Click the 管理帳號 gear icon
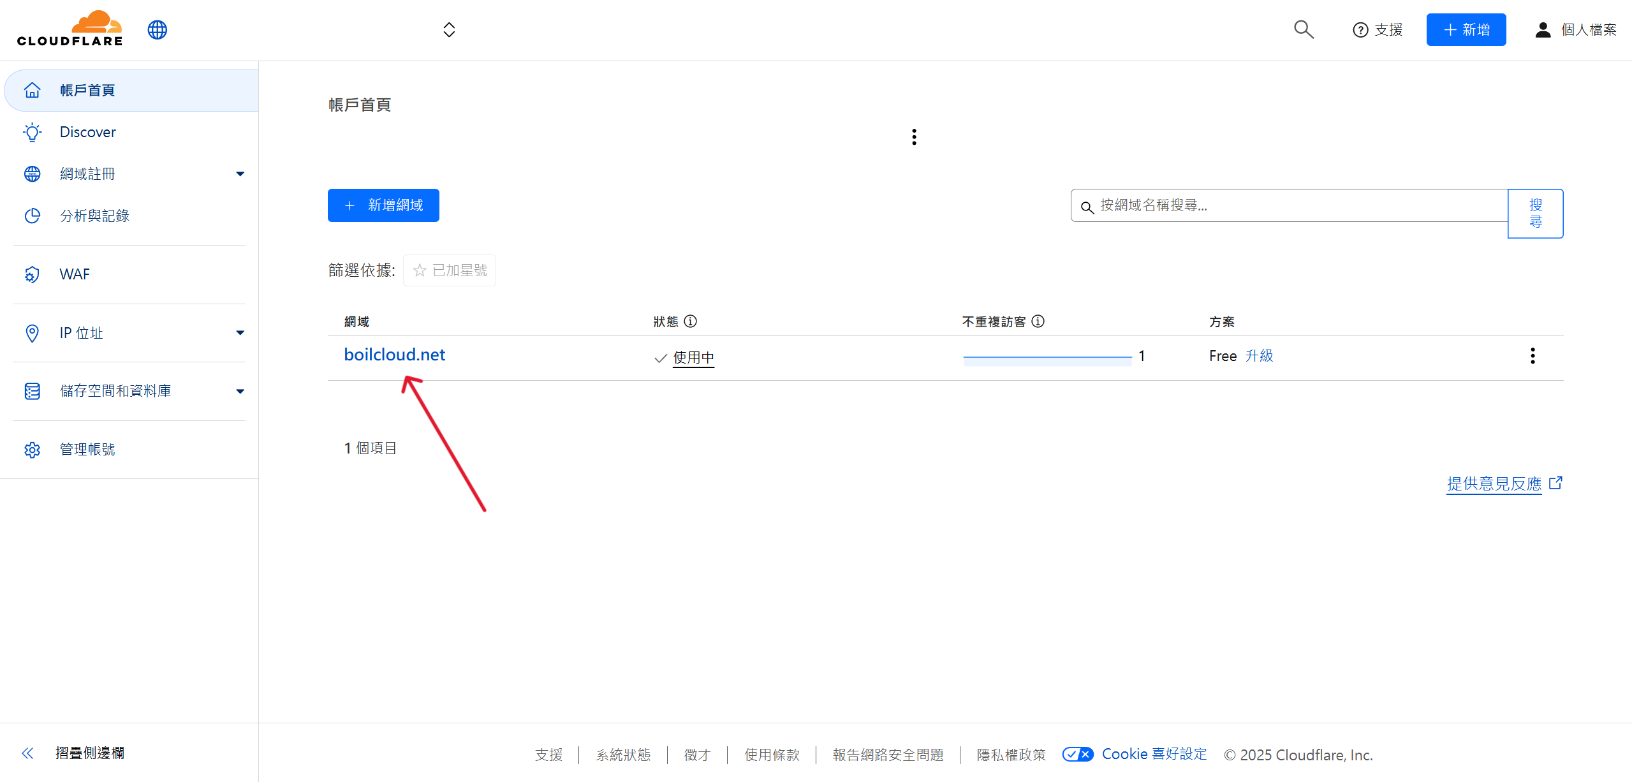Image resolution: width=1632 pixels, height=782 pixels. click(x=32, y=450)
